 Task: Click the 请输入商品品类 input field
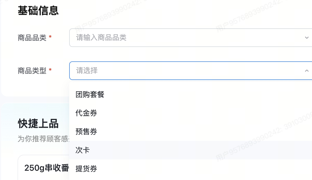[x=181, y=38]
